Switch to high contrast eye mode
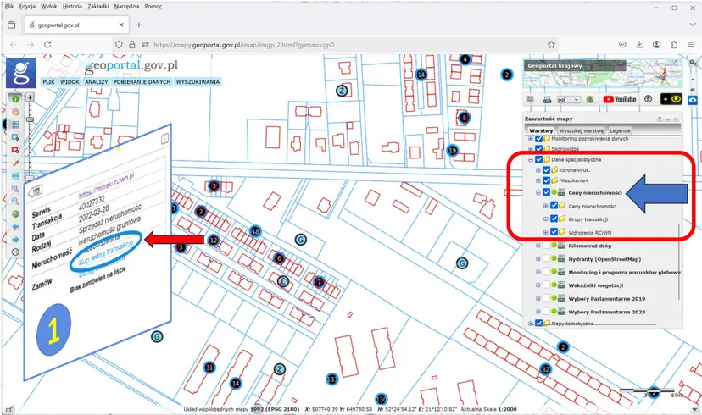Viewport: 702px width, 415px height. 671,99
